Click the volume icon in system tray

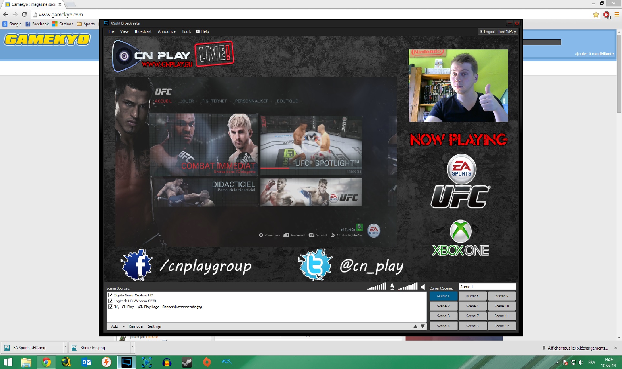(x=581, y=363)
